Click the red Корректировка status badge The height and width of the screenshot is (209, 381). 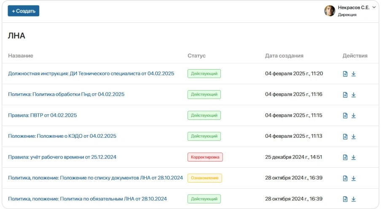[205, 157]
